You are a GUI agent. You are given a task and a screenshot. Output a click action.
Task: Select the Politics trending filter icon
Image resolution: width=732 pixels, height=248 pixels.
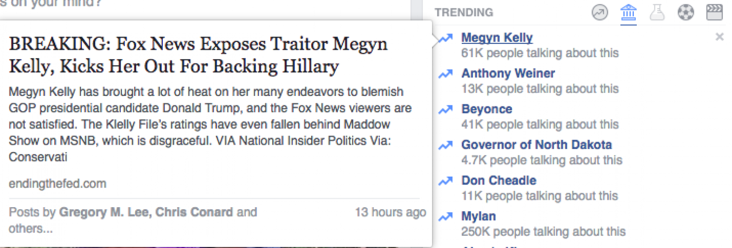point(628,13)
